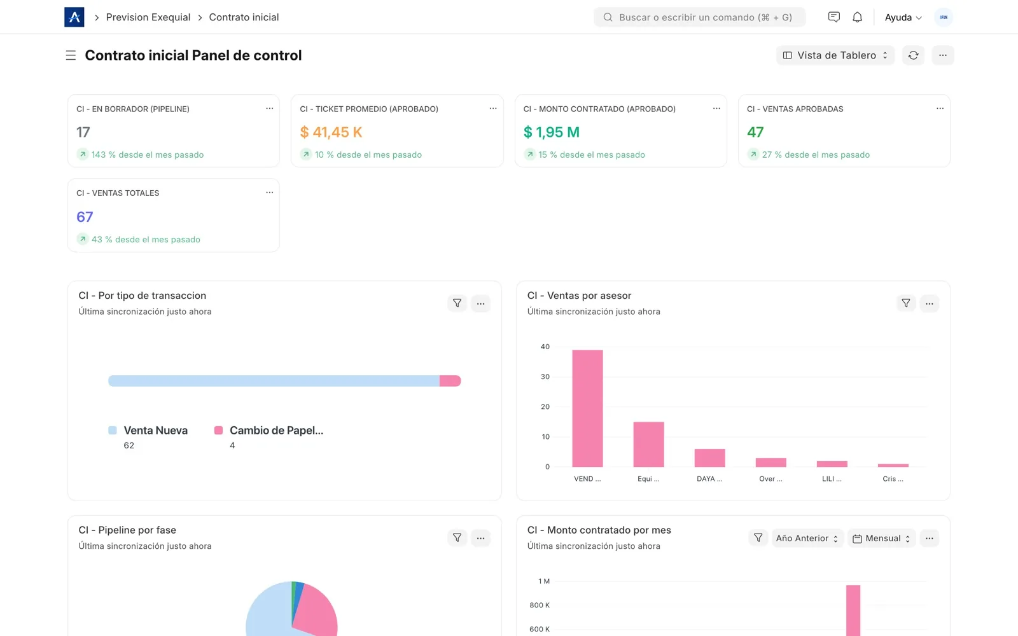This screenshot has width=1018, height=636.
Task: Click the 15 % desde el mes pasado text
Action: (x=592, y=155)
